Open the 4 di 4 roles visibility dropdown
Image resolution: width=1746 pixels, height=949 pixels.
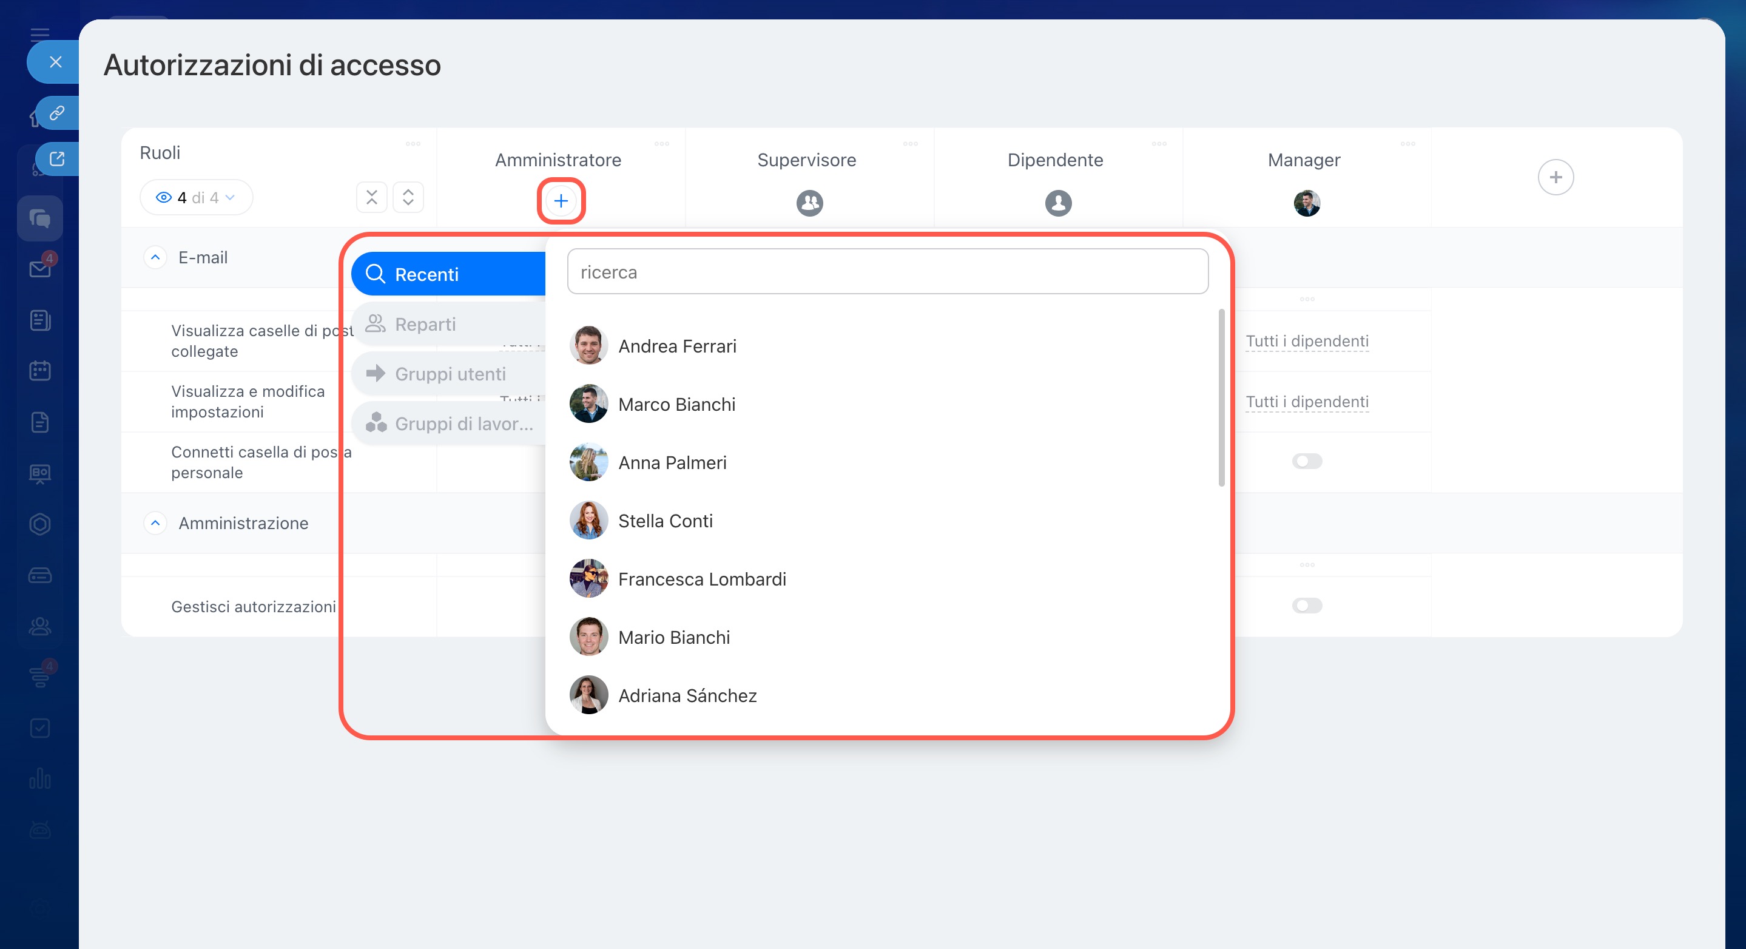(197, 197)
